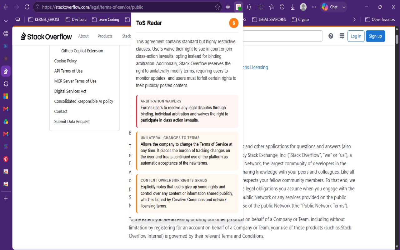Click the ToS Radar popup title
This screenshot has height=250, width=400.
[149, 23]
